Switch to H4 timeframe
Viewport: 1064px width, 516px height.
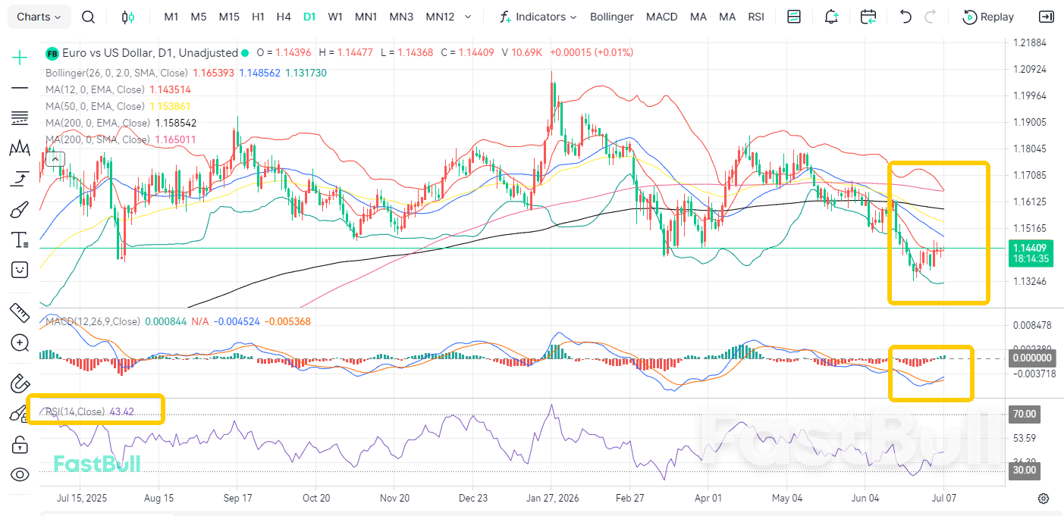(284, 17)
